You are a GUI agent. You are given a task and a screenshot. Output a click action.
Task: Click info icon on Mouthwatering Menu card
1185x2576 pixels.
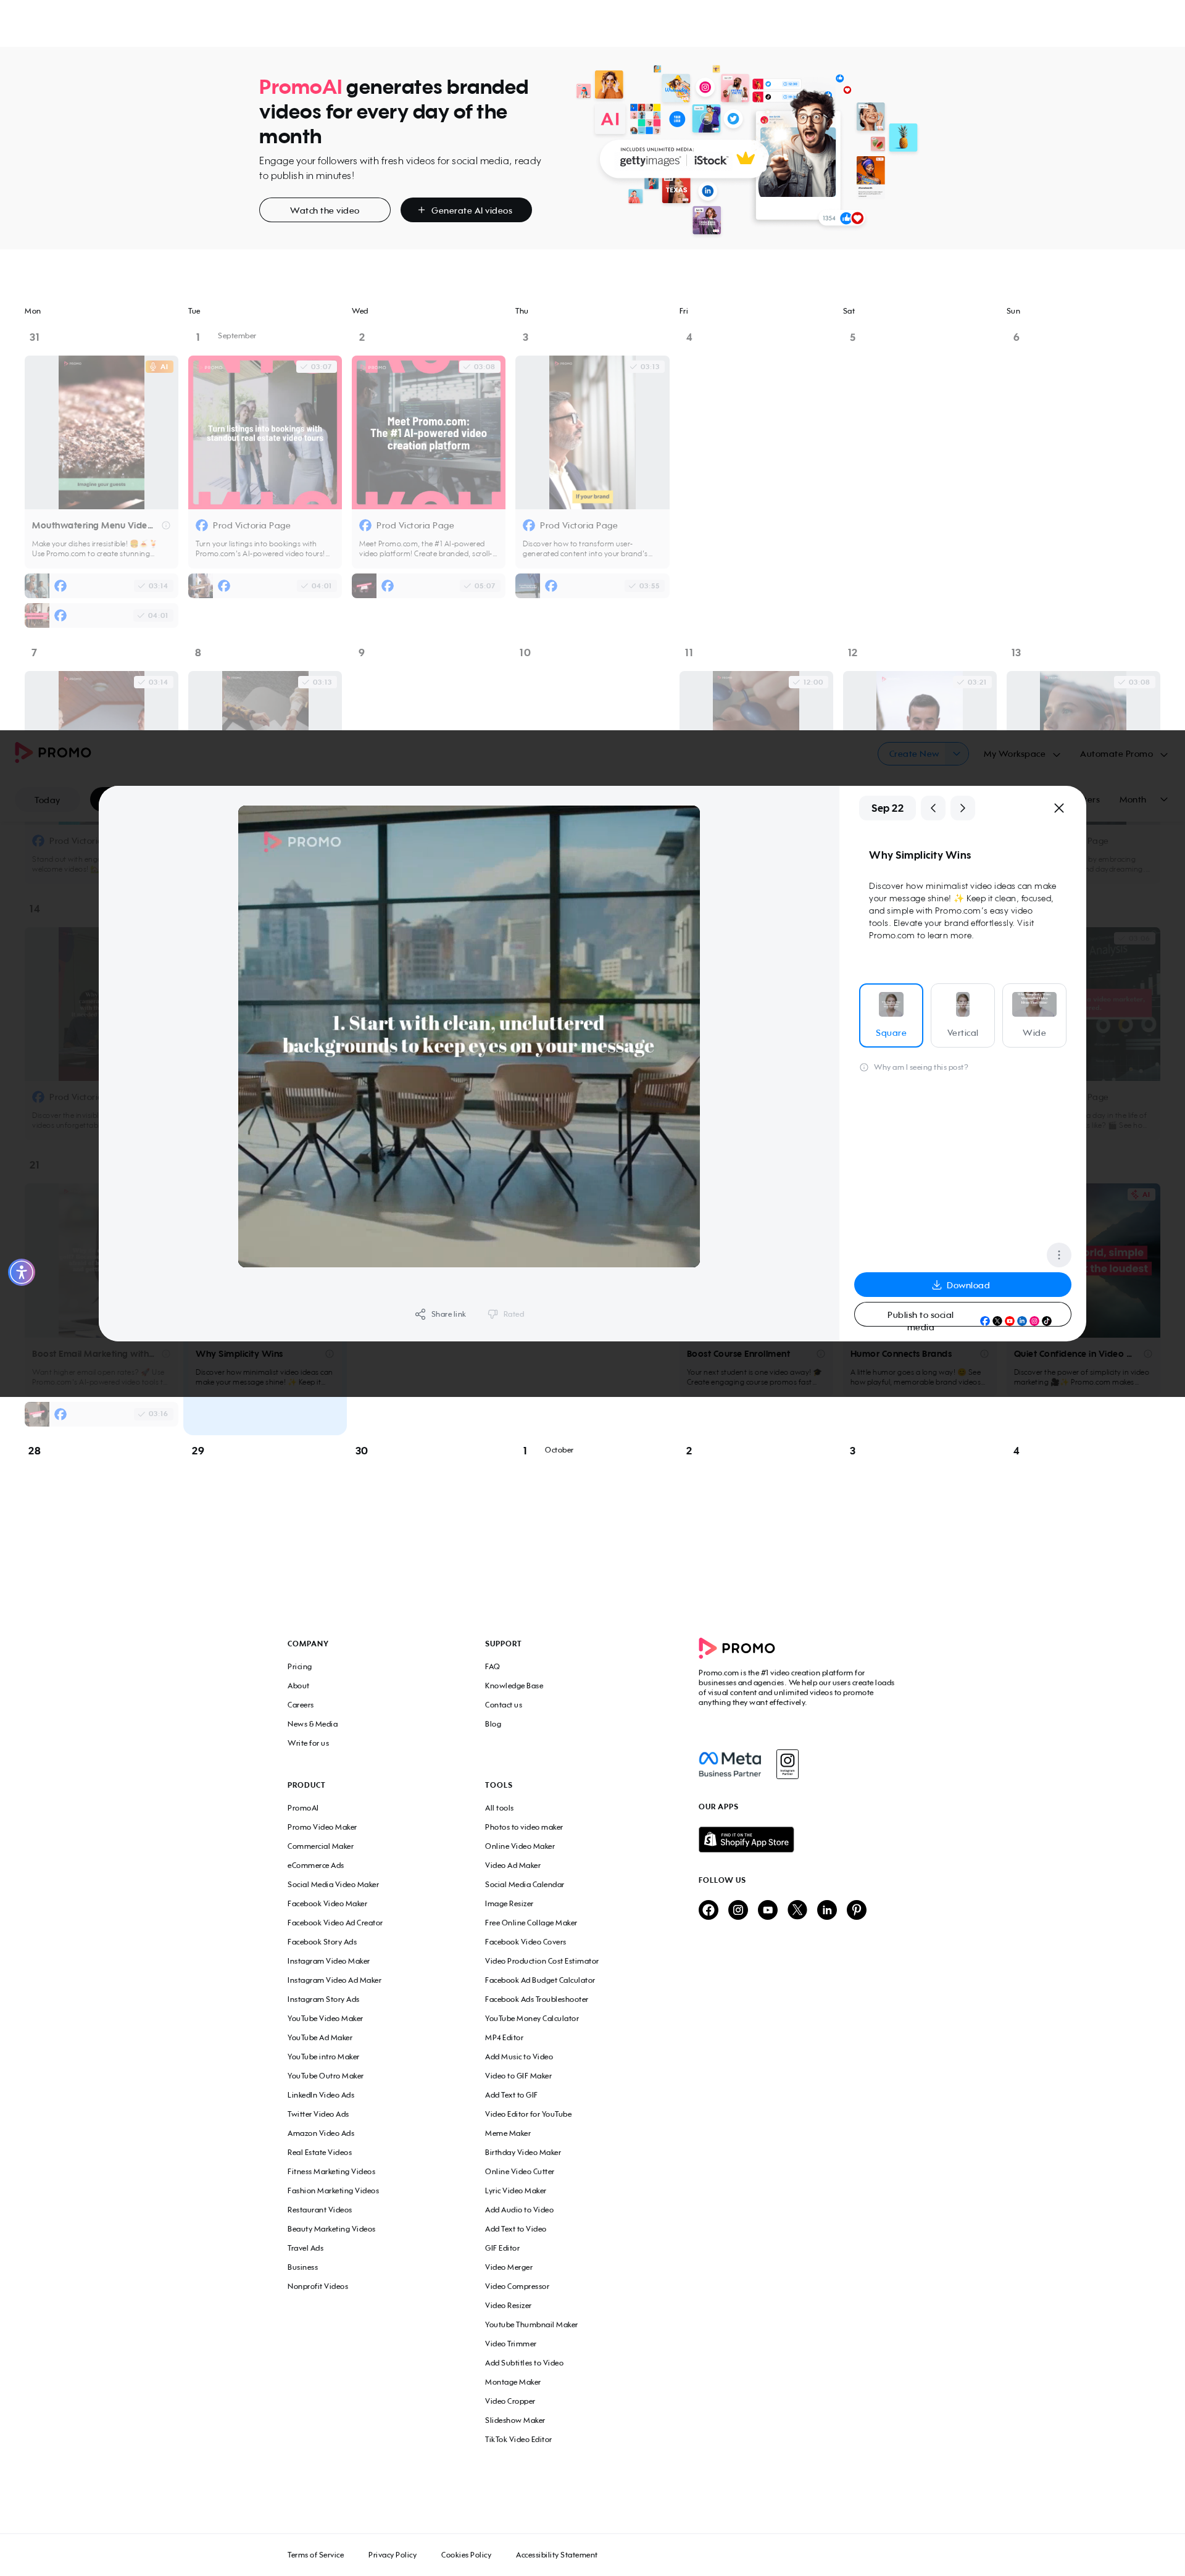[166, 525]
